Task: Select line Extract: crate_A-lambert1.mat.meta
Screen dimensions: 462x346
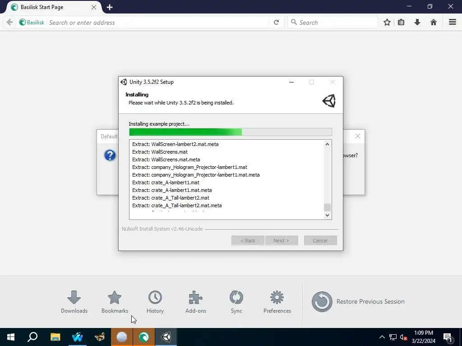Action: click(x=172, y=190)
